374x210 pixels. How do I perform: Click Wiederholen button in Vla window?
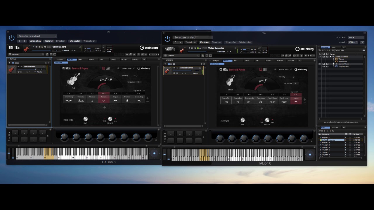[245, 42]
